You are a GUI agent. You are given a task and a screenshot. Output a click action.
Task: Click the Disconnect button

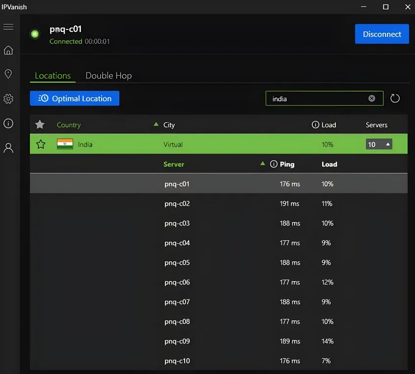[382, 34]
